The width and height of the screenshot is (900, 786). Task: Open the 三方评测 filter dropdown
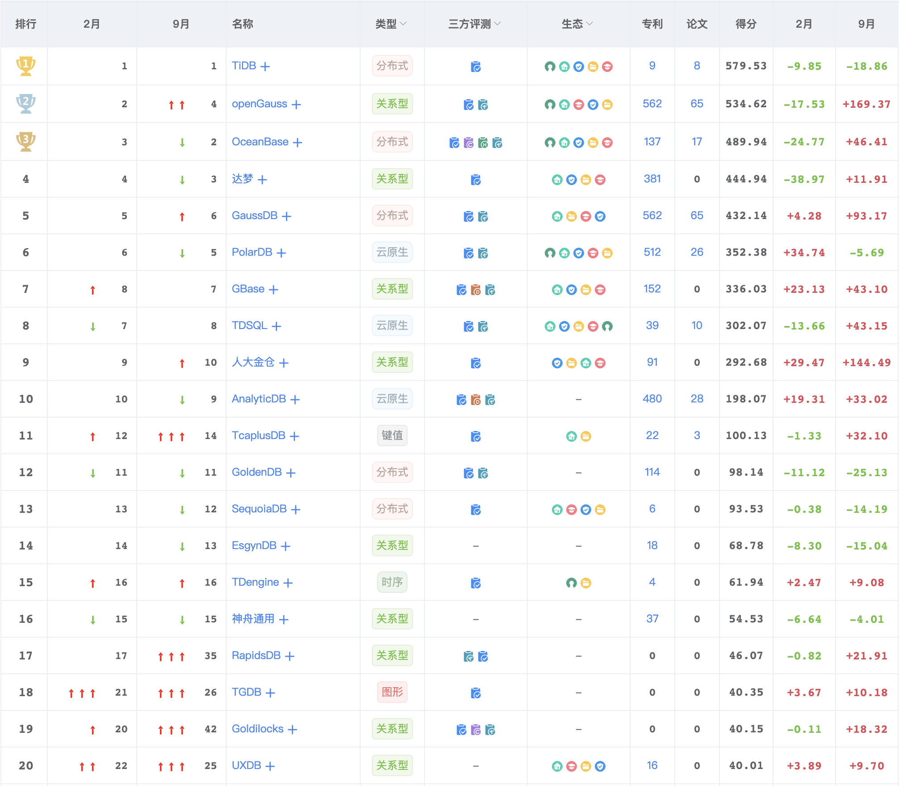[x=475, y=24]
